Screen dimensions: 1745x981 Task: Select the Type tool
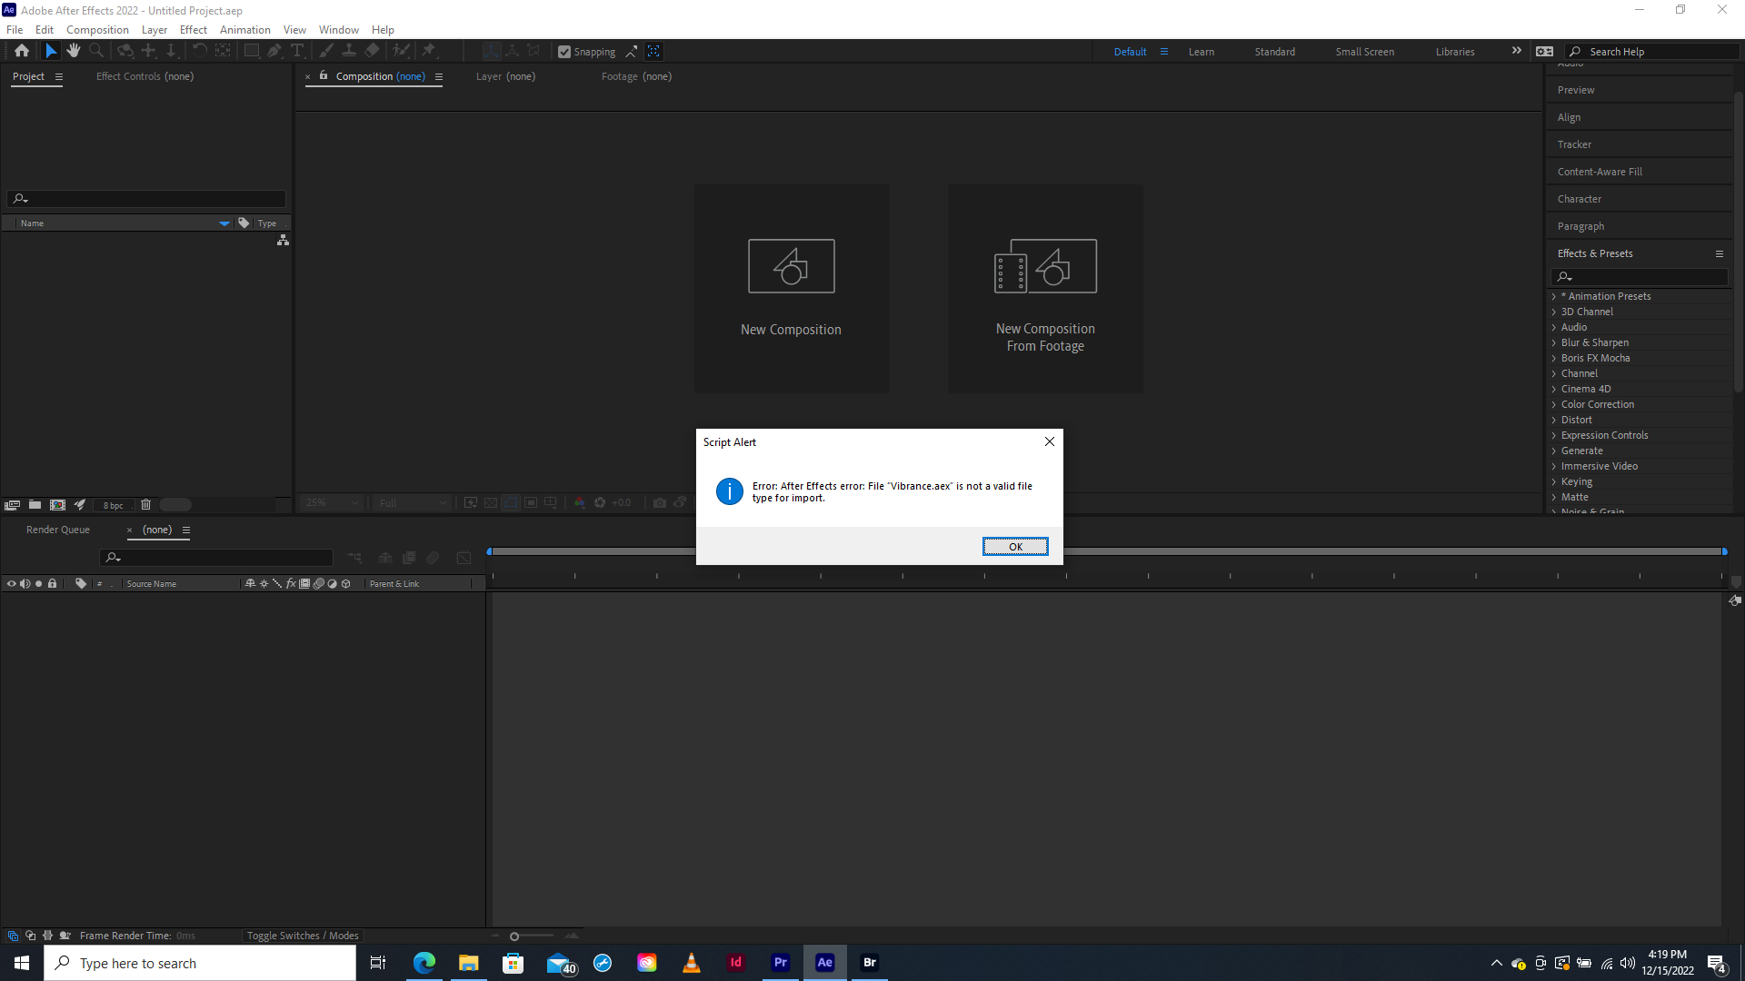[299, 51]
